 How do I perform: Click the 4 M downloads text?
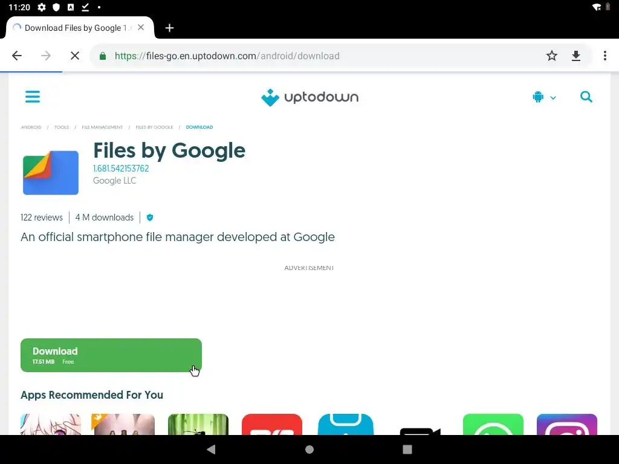[x=105, y=217]
